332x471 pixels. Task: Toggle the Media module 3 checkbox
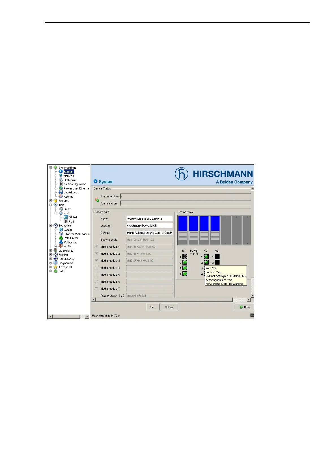pyautogui.click(x=96, y=260)
